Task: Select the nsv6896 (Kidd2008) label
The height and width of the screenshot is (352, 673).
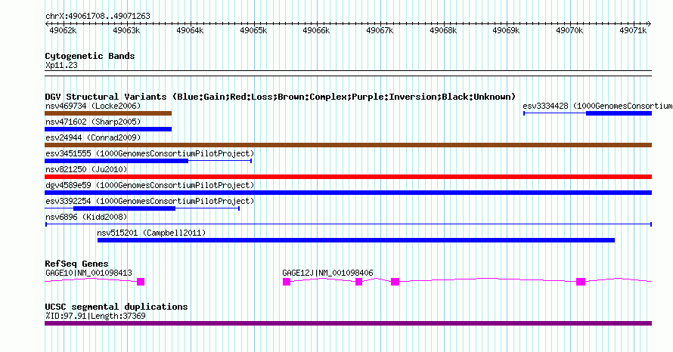Action: (x=86, y=217)
